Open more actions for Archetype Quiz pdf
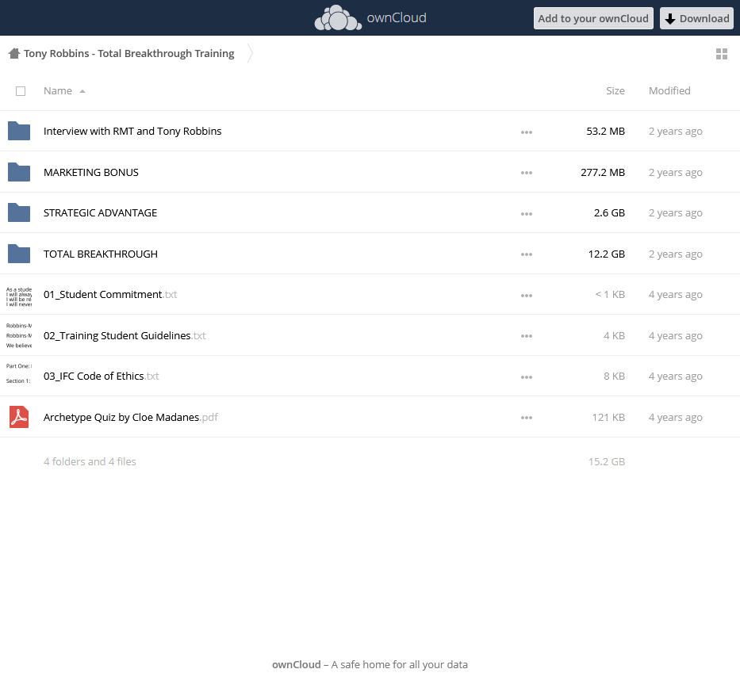The height and width of the screenshot is (688, 740). tap(527, 418)
